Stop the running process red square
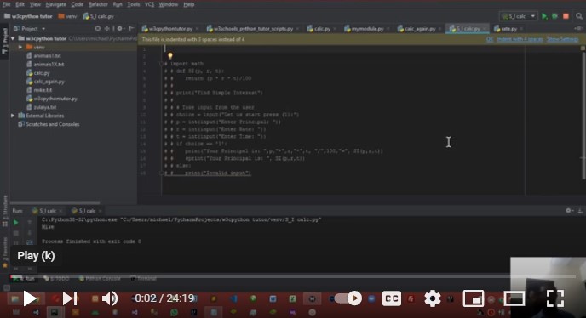The width and height of the screenshot is (586, 318). (x=566, y=16)
